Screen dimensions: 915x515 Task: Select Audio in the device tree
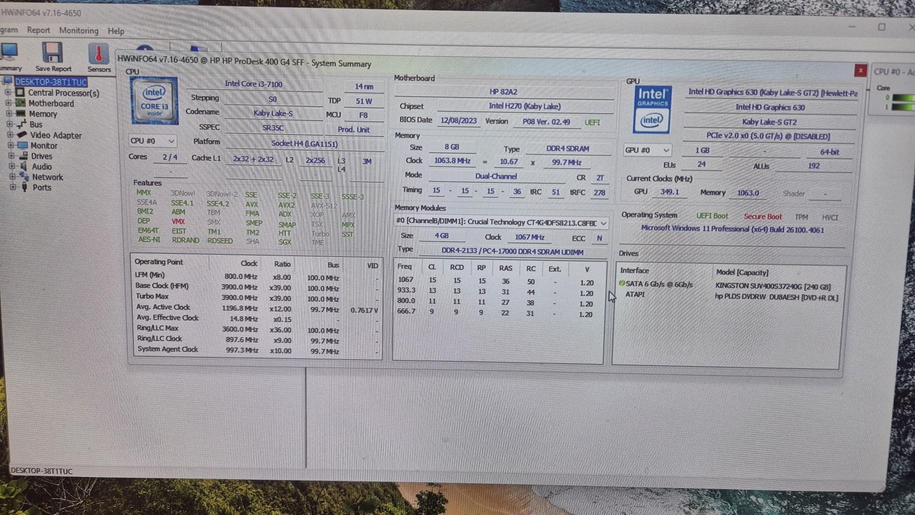pyautogui.click(x=42, y=166)
